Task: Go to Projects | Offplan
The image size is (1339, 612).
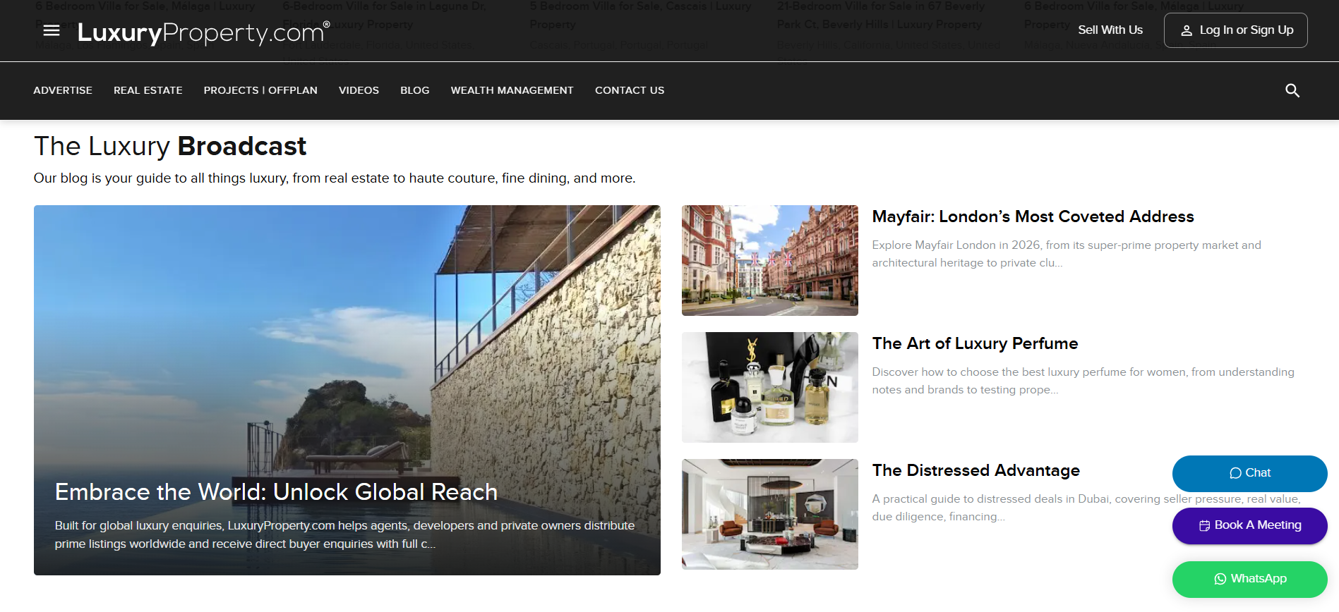Action: [260, 90]
